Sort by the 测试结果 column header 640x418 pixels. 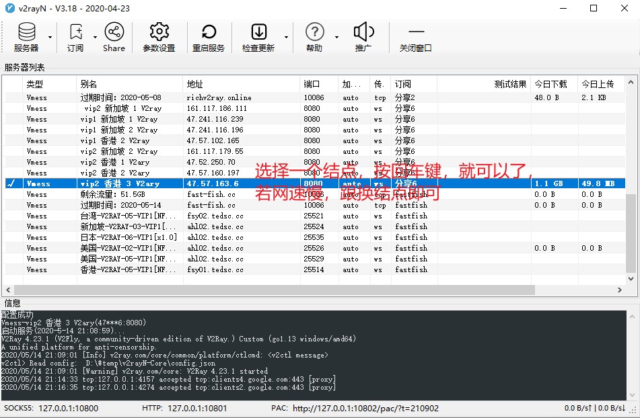[x=484, y=84]
